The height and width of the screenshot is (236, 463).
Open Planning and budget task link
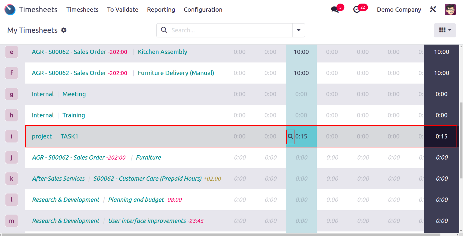click(136, 200)
